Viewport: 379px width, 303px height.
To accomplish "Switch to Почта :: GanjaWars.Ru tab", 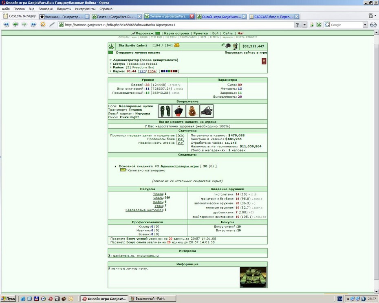I will 117,17.
